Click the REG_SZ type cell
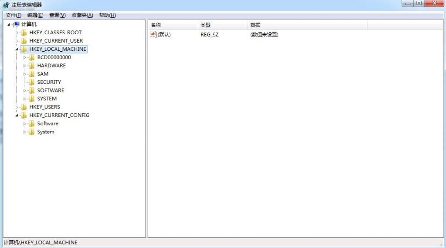This screenshot has width=446, height=248. pyautogui.click(x=209, y=35)
